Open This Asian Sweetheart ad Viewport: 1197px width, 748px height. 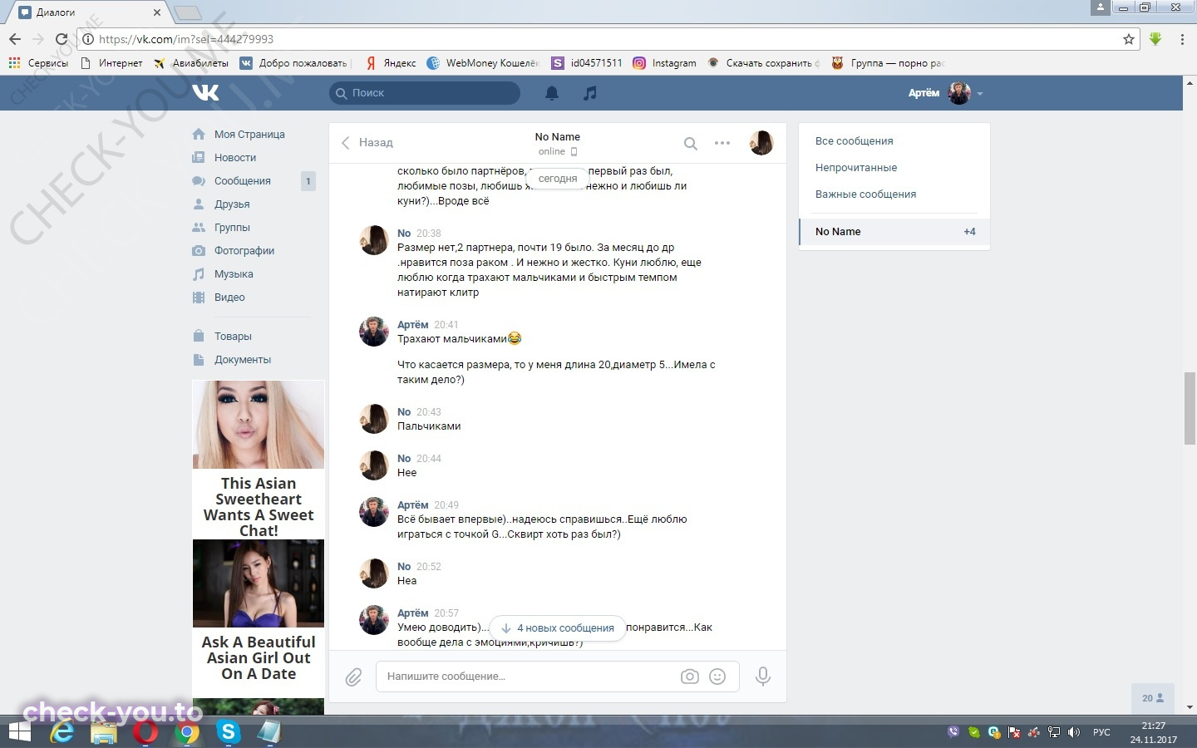259,460
